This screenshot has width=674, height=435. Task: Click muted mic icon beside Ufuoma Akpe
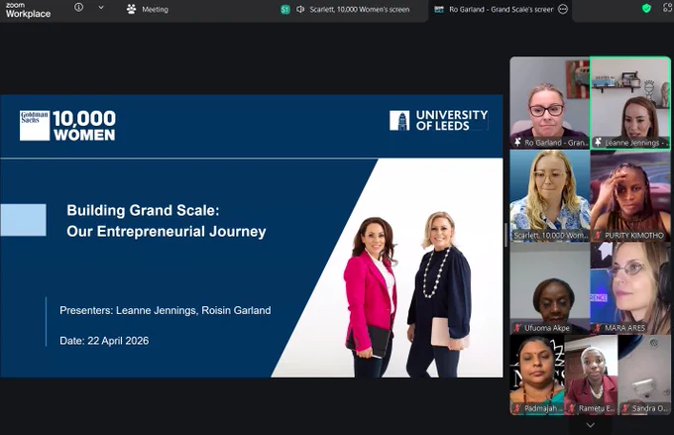517,328
